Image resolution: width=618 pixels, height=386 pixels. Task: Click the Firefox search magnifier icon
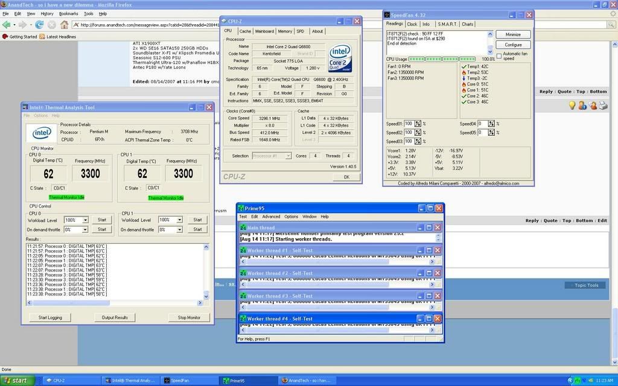click(611, 24)
